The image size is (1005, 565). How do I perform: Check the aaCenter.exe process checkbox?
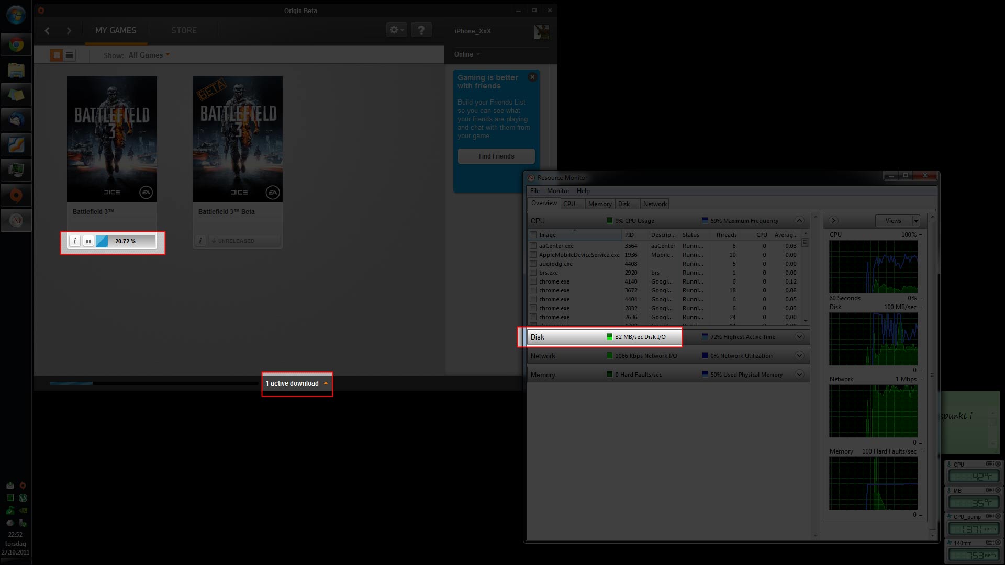pos(533,246)
